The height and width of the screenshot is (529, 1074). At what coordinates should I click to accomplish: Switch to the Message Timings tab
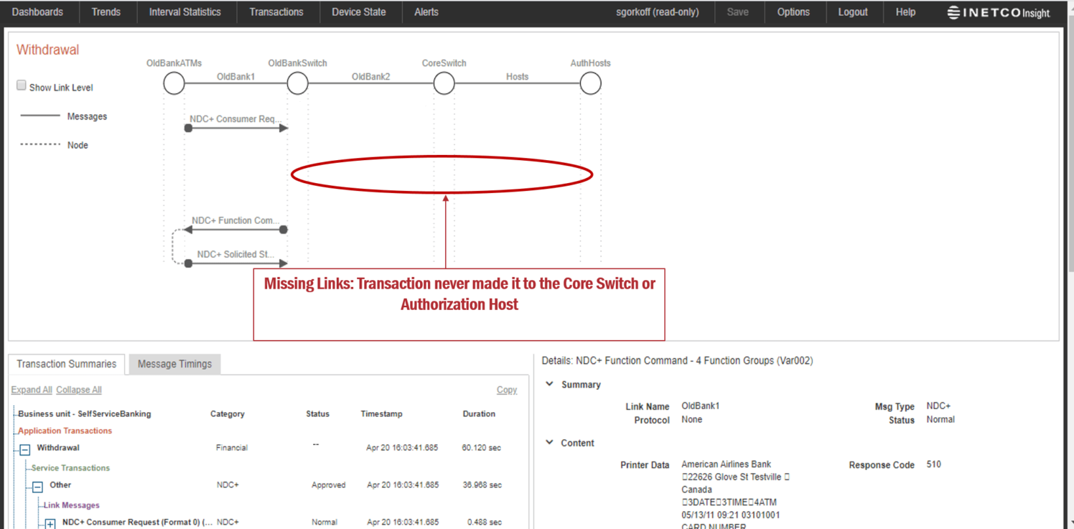[x=174, y=364]
